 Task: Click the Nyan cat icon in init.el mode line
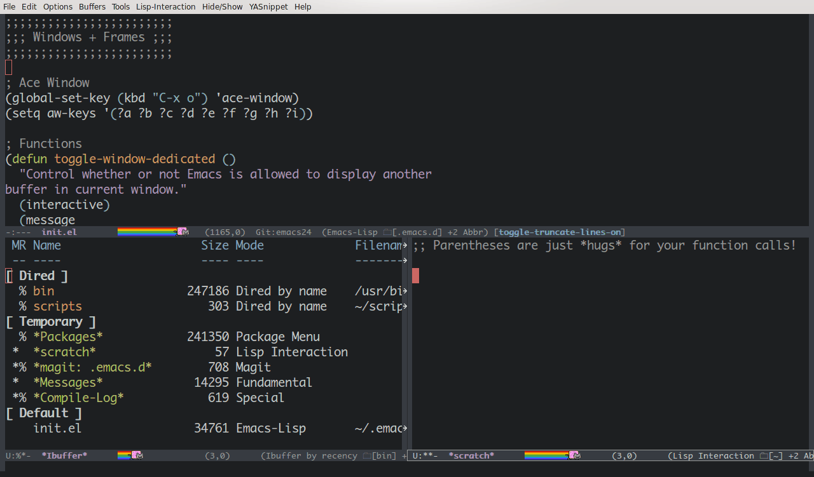pyautogui.click(x=183, y=232)
